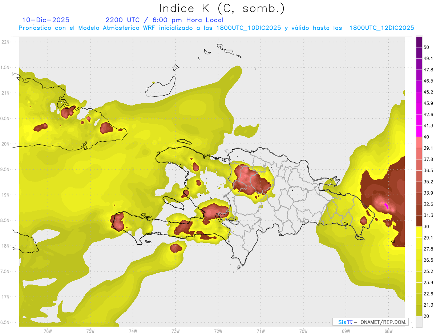Click the colorbar value 49.1
436x336 pixels.
click(428, 58)
